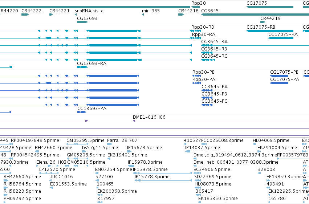
Task: Open transcript Rpp30-RB label
Action: pyautogui.click(x=203, y=27)
